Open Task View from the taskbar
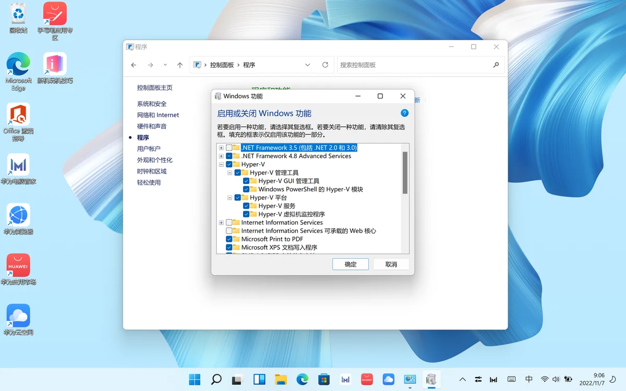This screenshot has width=626, height=391. point(238,380)
